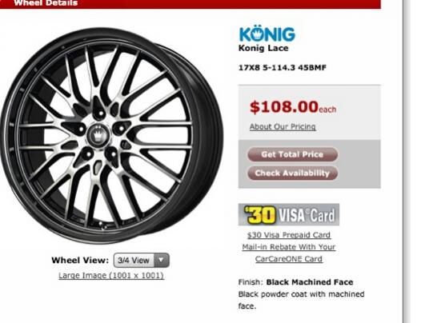This screenshot has width=421, height=323.
Task: Click the Black Machined Face finish label
Action: pyautogui.click(x=310, y=282)
